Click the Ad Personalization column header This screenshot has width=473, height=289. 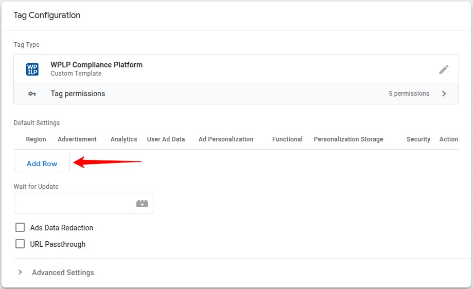tap(226, 139)
